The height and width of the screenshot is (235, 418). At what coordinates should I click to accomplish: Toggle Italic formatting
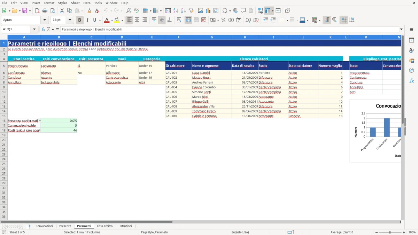click(87, 20)
